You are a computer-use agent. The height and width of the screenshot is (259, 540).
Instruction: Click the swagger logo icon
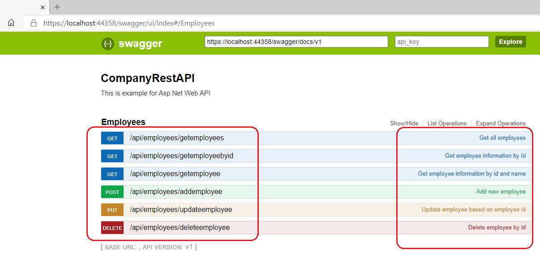[x=108, y=43]
